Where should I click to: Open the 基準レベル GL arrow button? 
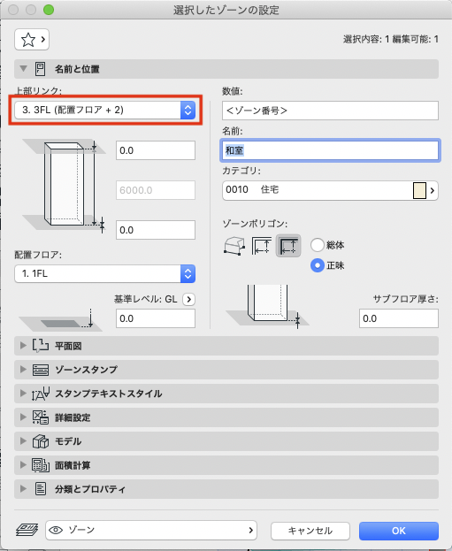click(188, 299)
